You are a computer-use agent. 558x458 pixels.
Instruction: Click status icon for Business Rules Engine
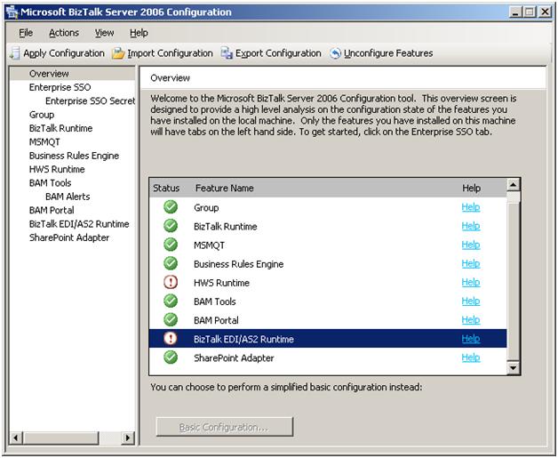(171, 263)
